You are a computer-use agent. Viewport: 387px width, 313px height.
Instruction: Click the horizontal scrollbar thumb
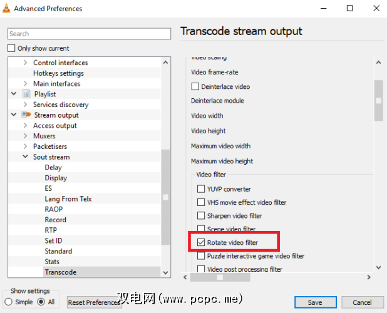(x=220, y=277)
